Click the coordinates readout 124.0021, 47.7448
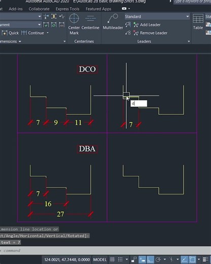This screenshot has height=264, width=211. [x=67, y=259]
